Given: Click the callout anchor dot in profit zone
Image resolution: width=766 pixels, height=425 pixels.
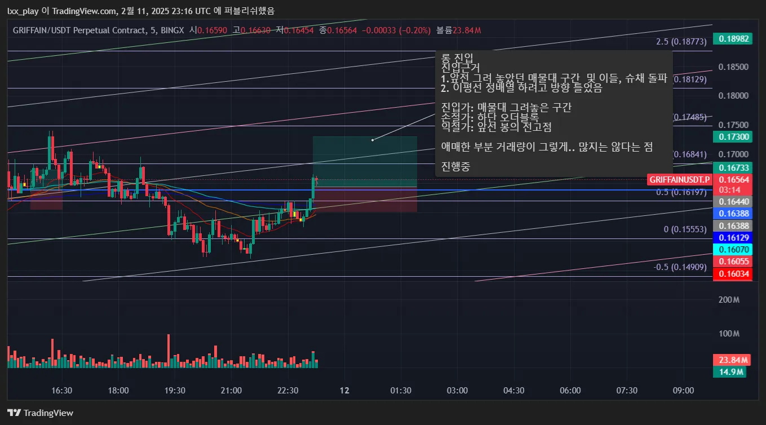Looking at the screenshot, I should coord(373,140).
